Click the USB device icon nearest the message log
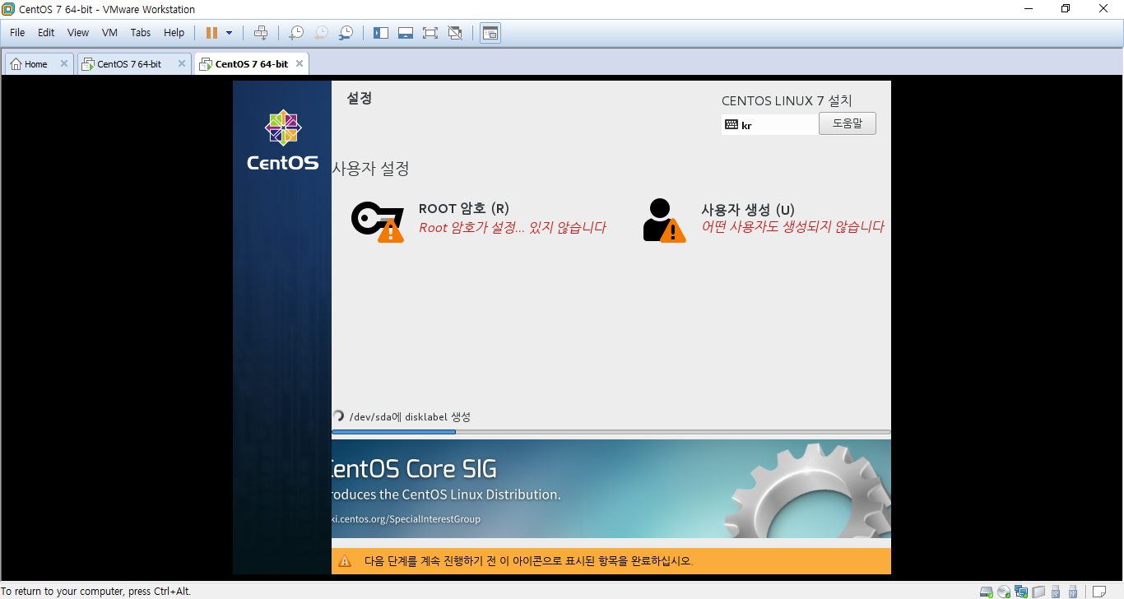1124x599 pixels. tap(1073, 592)
